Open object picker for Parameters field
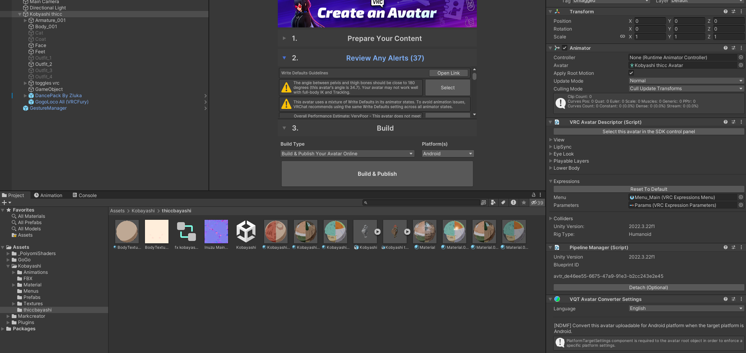This screenshot has width=746, height=353. 741,205
